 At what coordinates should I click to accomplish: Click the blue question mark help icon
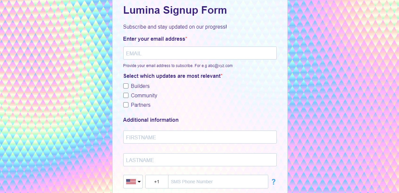(x=273, y=182)
